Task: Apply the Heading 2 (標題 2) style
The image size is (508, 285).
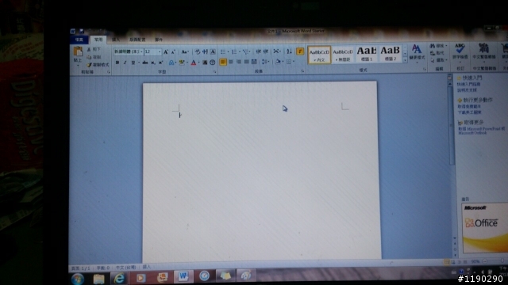Action: pos(390,54)
